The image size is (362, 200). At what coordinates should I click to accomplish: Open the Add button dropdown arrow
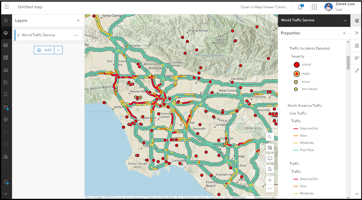(x=58, y=50)
